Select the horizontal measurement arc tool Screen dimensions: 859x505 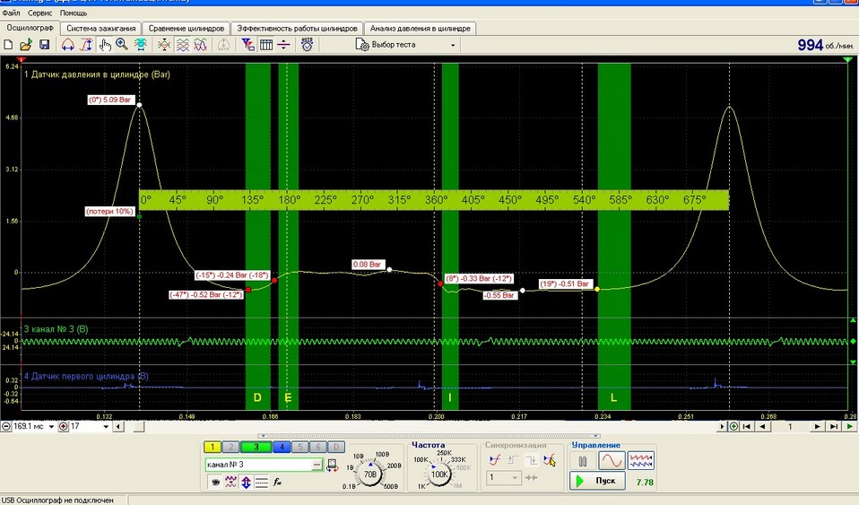pos(68,45)
